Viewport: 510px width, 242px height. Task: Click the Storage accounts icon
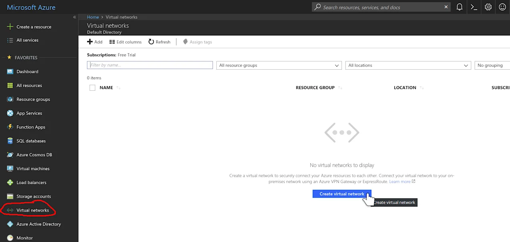click(10, 197)
